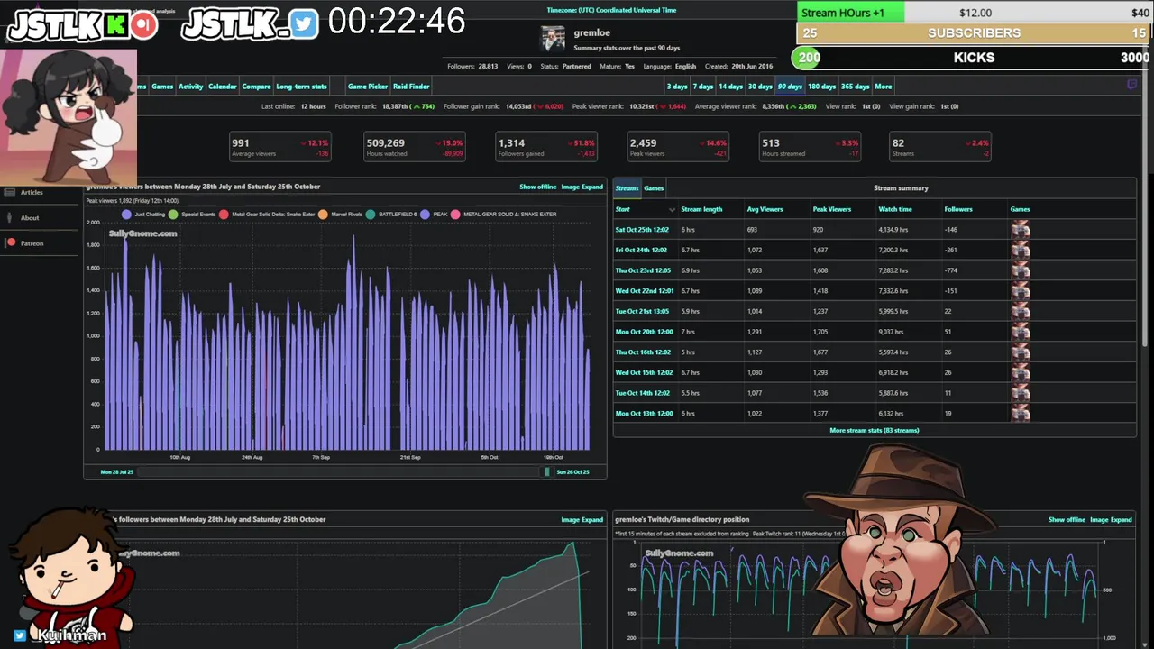Screen dimensions: 1154x649
Task: Sort by Followers column header
Action: (x=957, y=209)
